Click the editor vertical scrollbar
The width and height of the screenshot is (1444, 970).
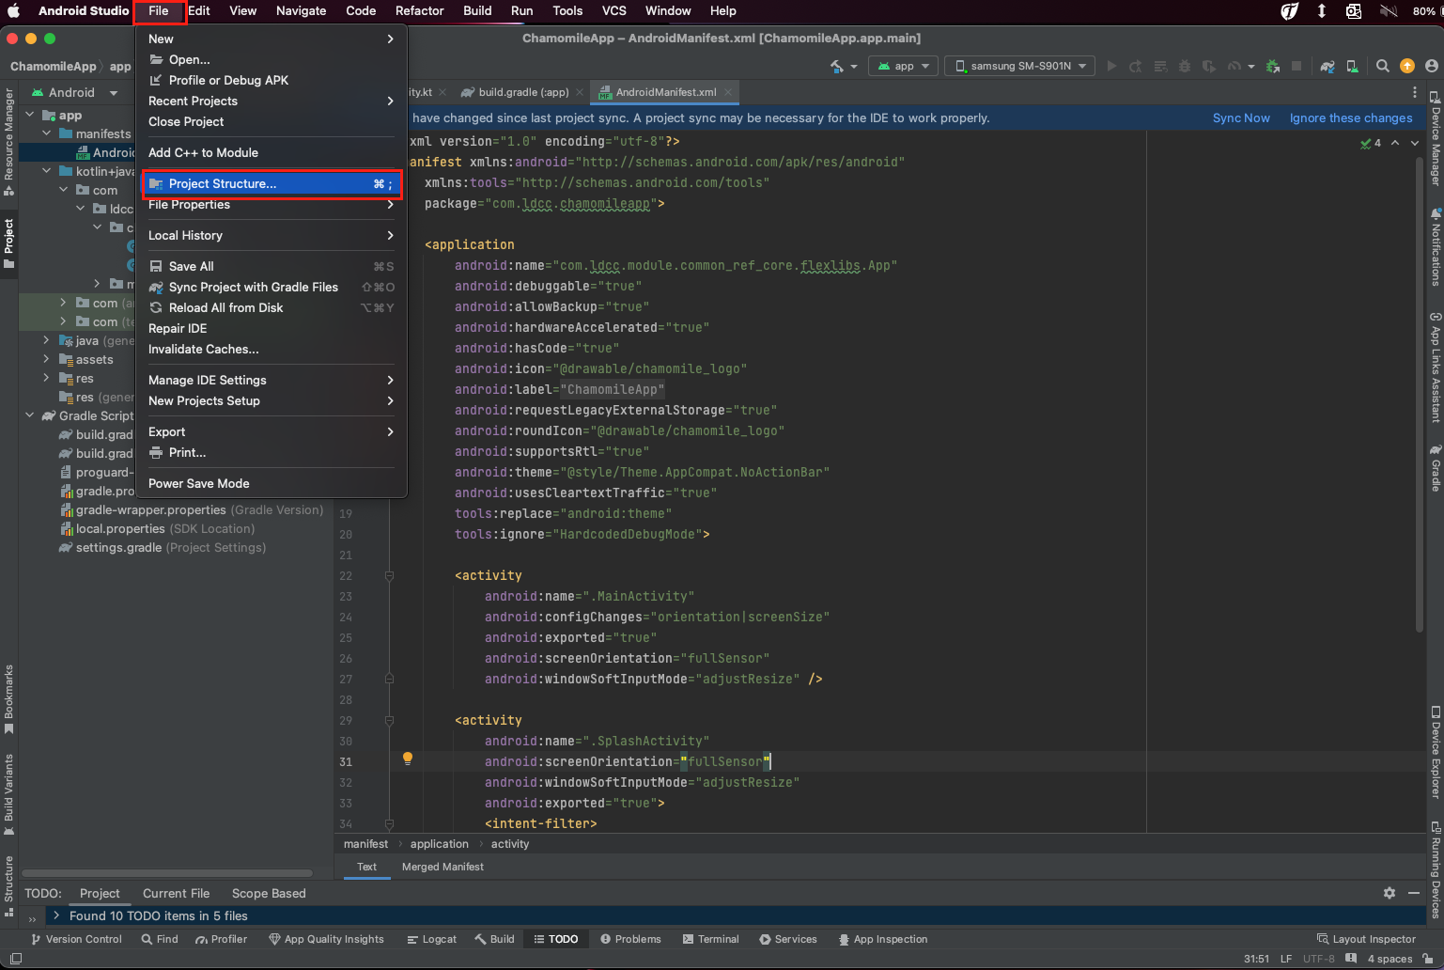click(1420, 395)
